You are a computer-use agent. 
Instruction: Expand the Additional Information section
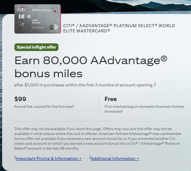pyautogui.click(x=115, y=158)
